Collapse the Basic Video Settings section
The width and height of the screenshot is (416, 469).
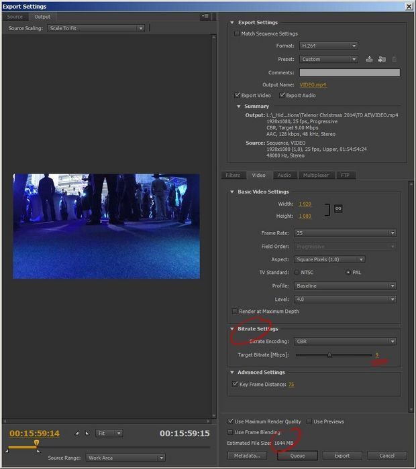point(232,192)
